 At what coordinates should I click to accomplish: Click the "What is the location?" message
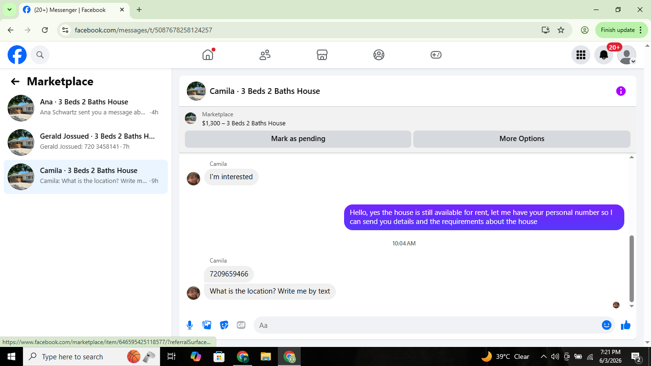pyautogui.click(x=270, y=291)
